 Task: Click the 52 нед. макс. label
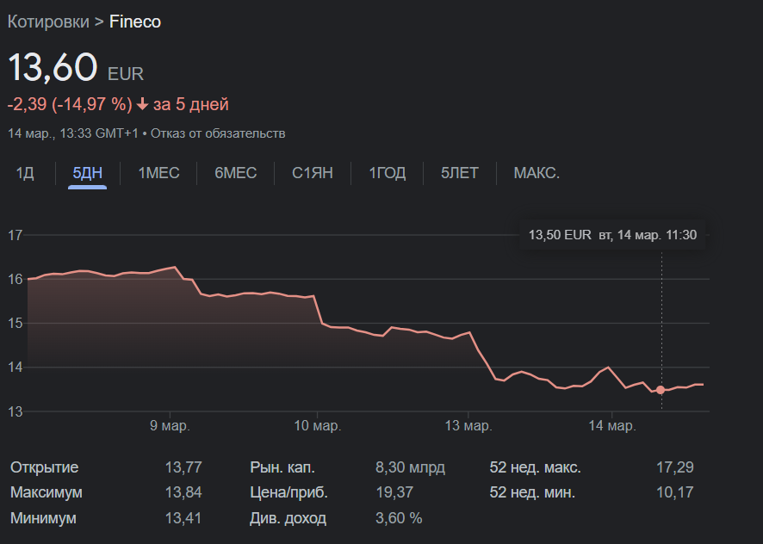(x=536, y=467)
